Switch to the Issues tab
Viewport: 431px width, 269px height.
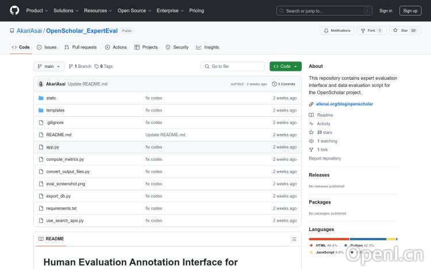[47, 47]
